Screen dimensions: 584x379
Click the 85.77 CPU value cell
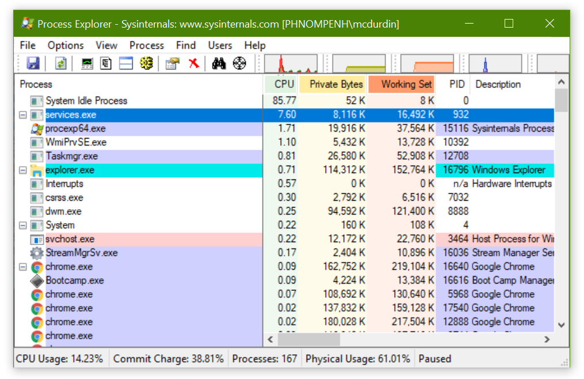pos(285,101)
